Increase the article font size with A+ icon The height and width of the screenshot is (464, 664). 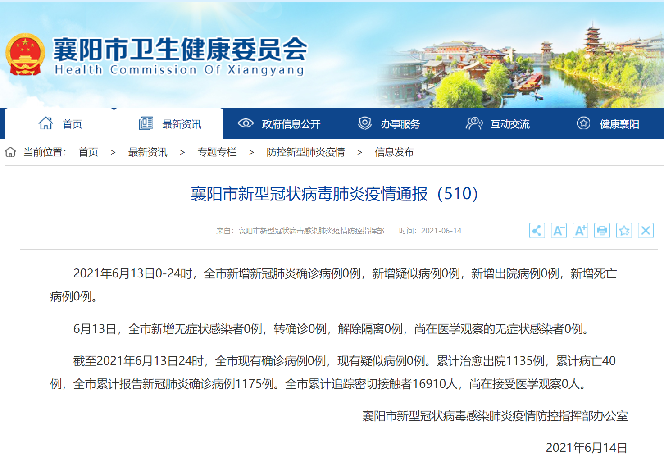click(x=580, y=230)
